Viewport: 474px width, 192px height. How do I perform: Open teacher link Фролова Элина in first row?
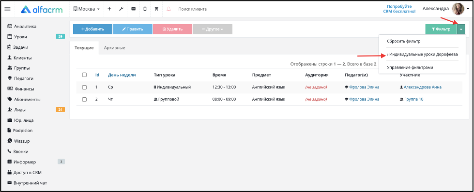pos(364,87)
